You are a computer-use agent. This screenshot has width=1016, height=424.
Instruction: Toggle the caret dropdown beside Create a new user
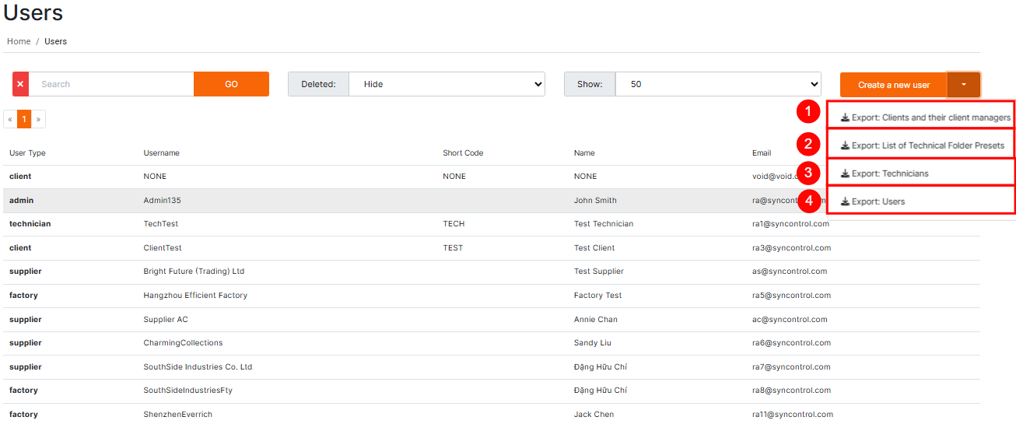(963, 85)
